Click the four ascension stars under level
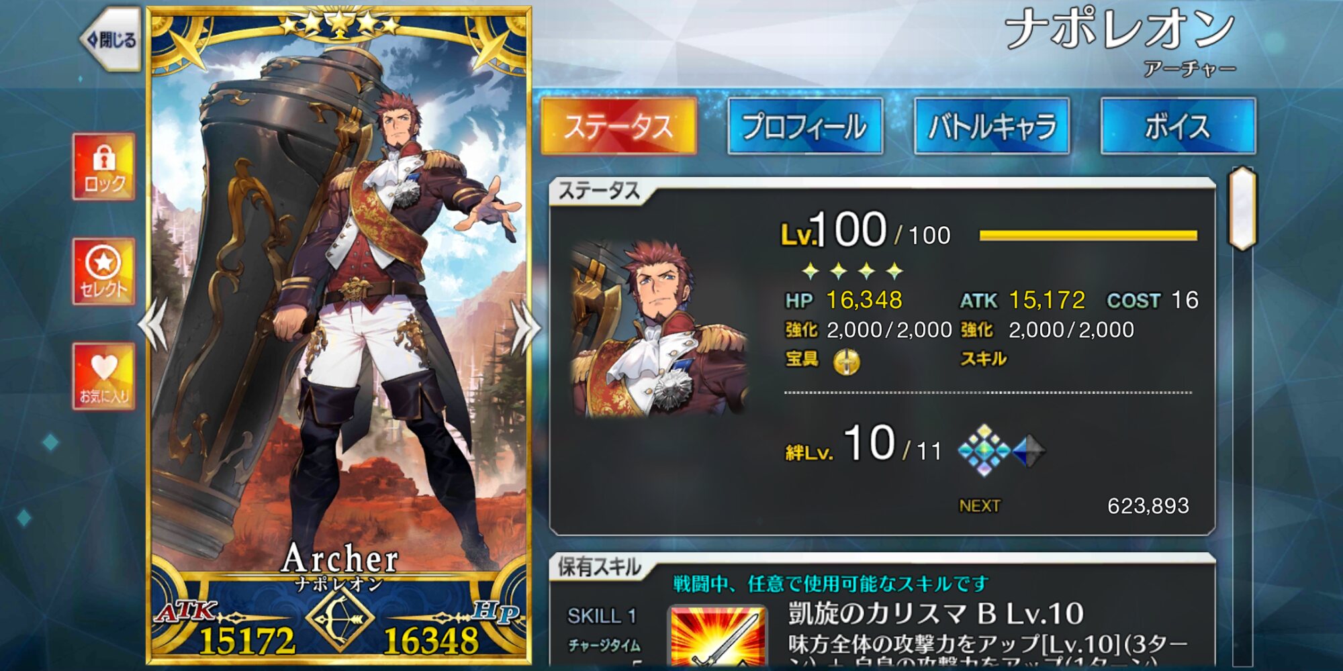The height and width of the screenshot is (671, 1343). [x=852, y=271]
